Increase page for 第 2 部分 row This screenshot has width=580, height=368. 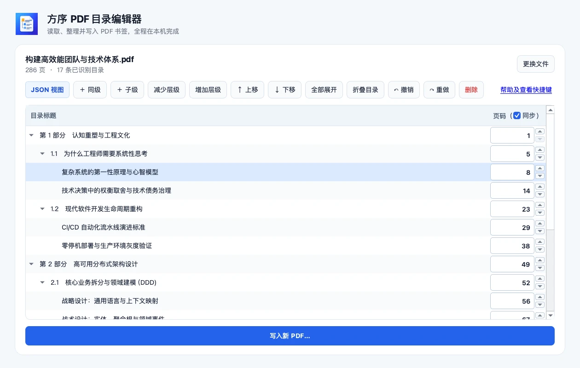pyautogui.click(x=540, y=260)
